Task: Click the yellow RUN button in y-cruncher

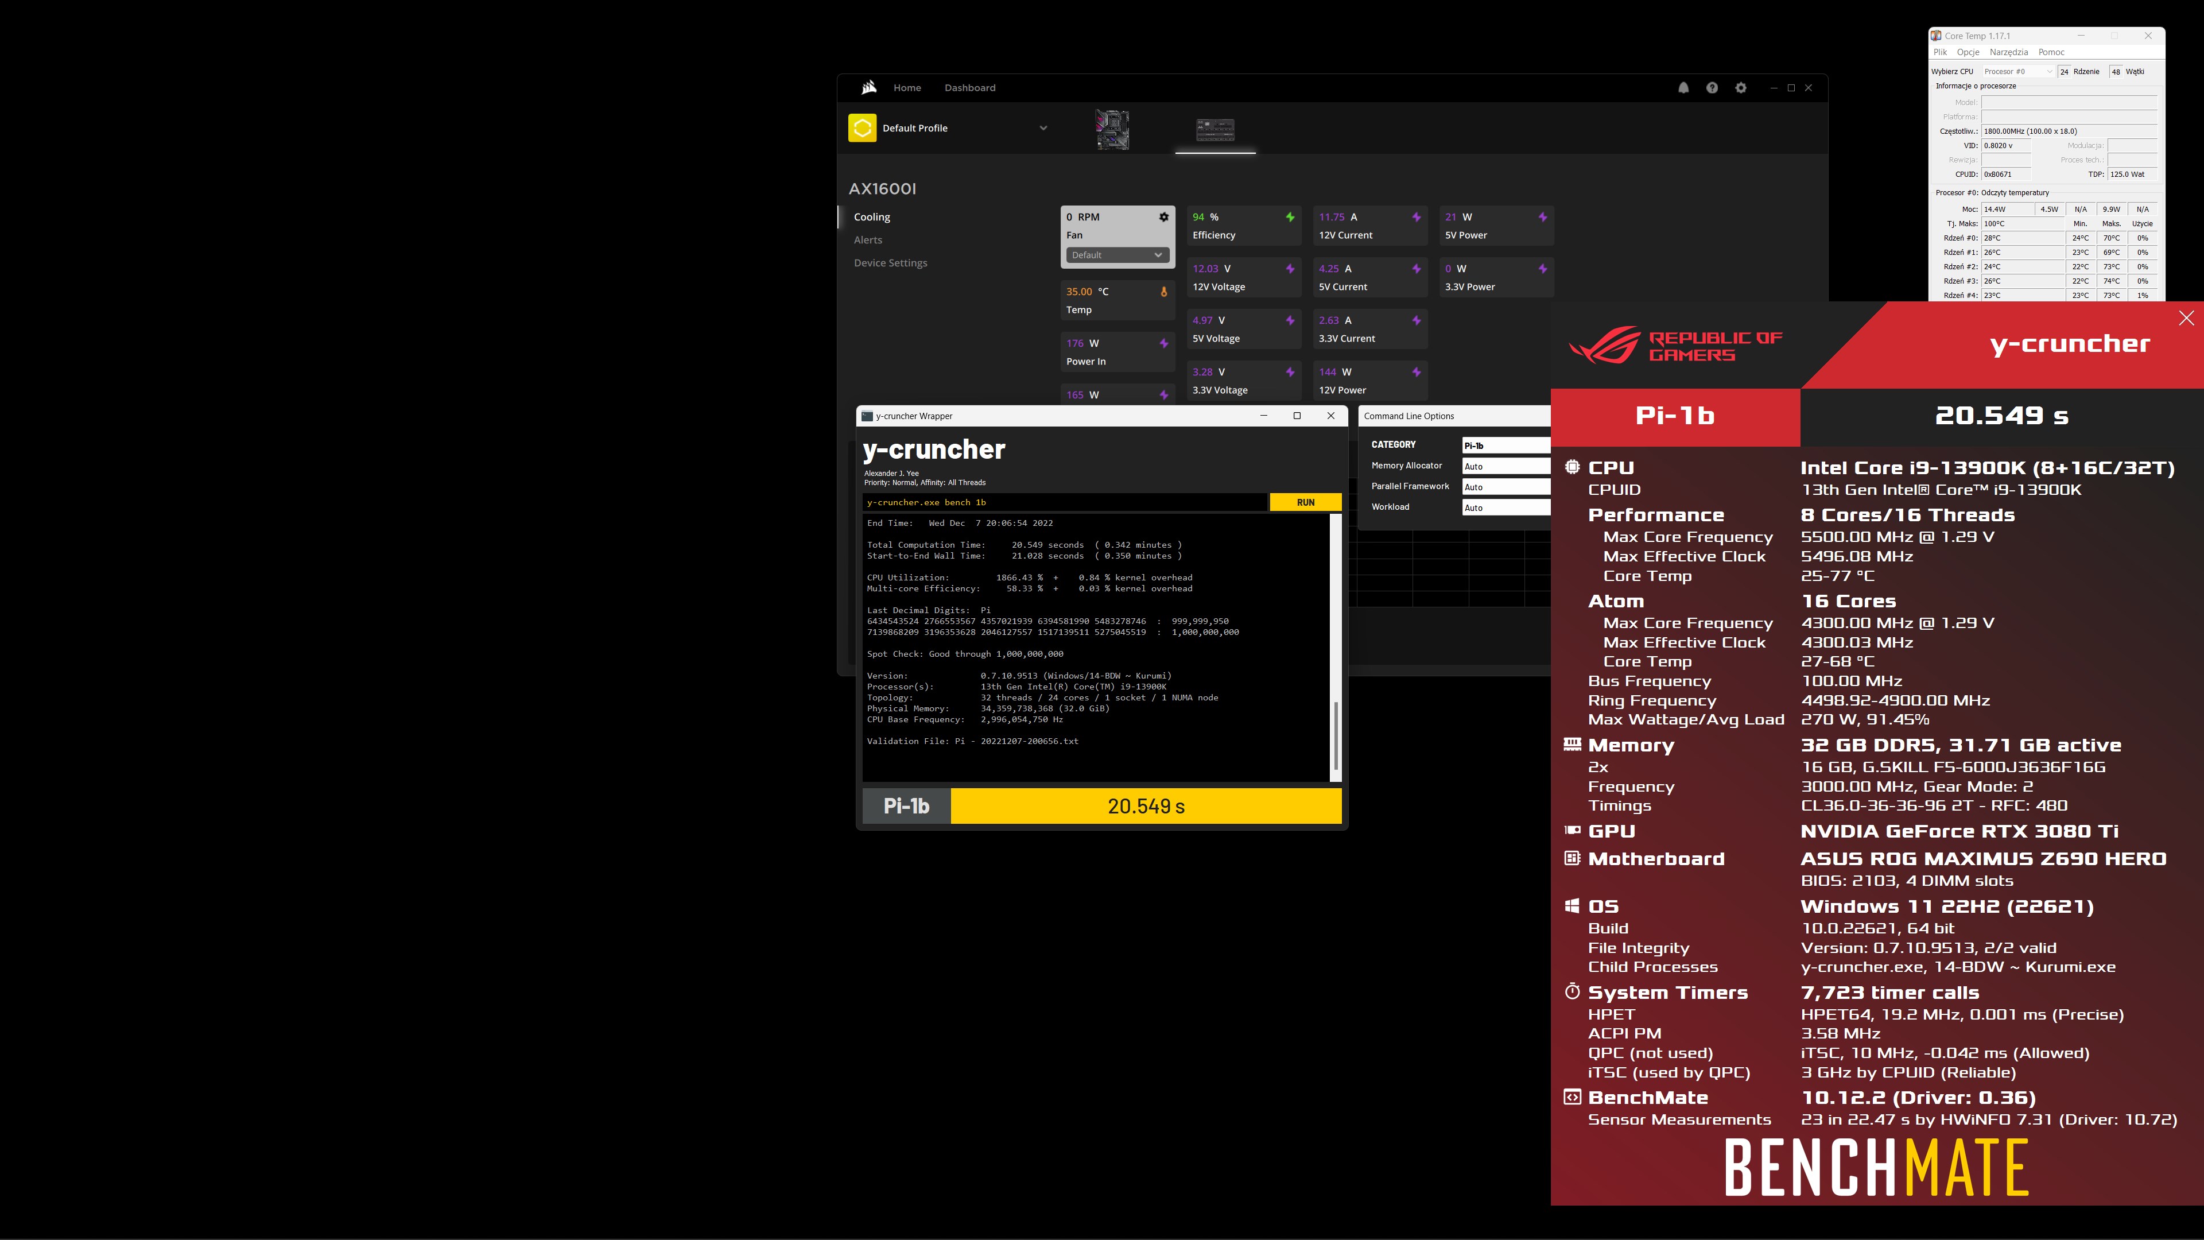Action: coord(1306,502)
